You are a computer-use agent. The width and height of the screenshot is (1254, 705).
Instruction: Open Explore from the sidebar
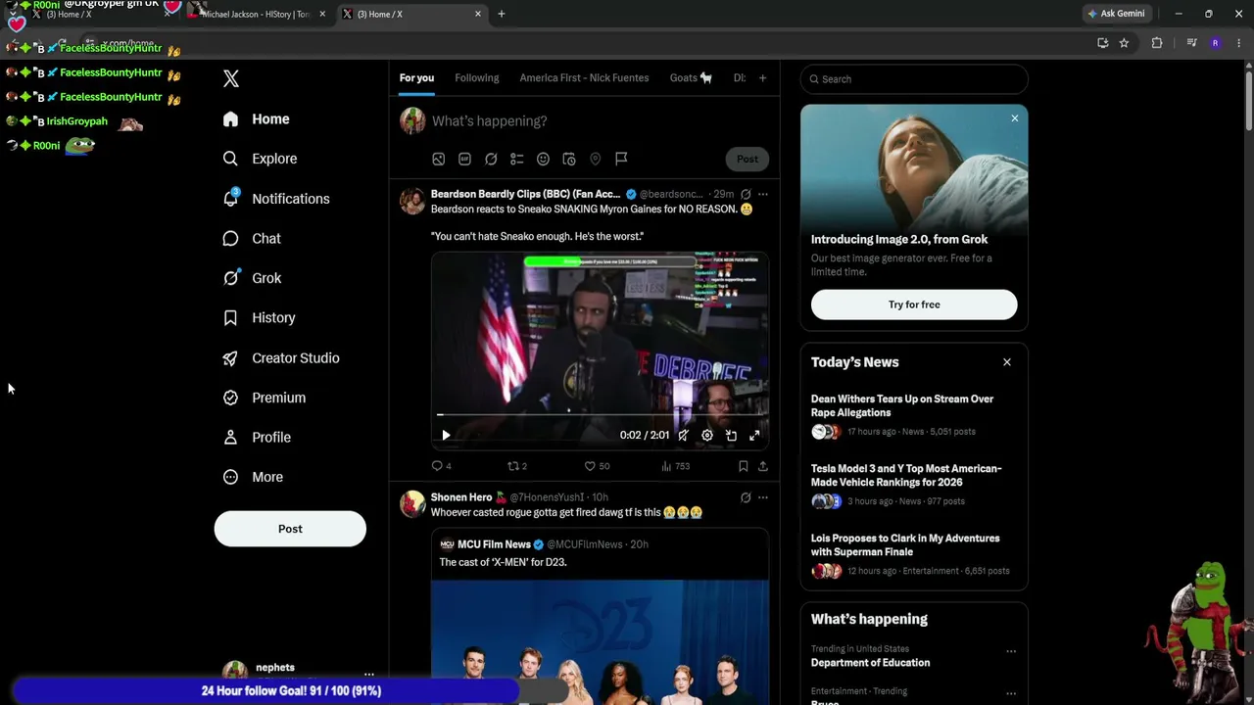click(260, 159)
